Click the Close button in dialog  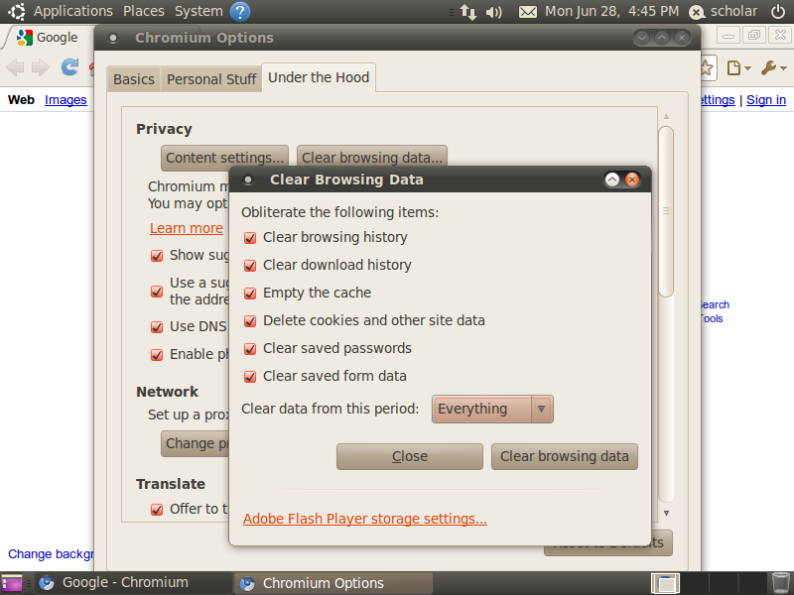pos(410,456)
